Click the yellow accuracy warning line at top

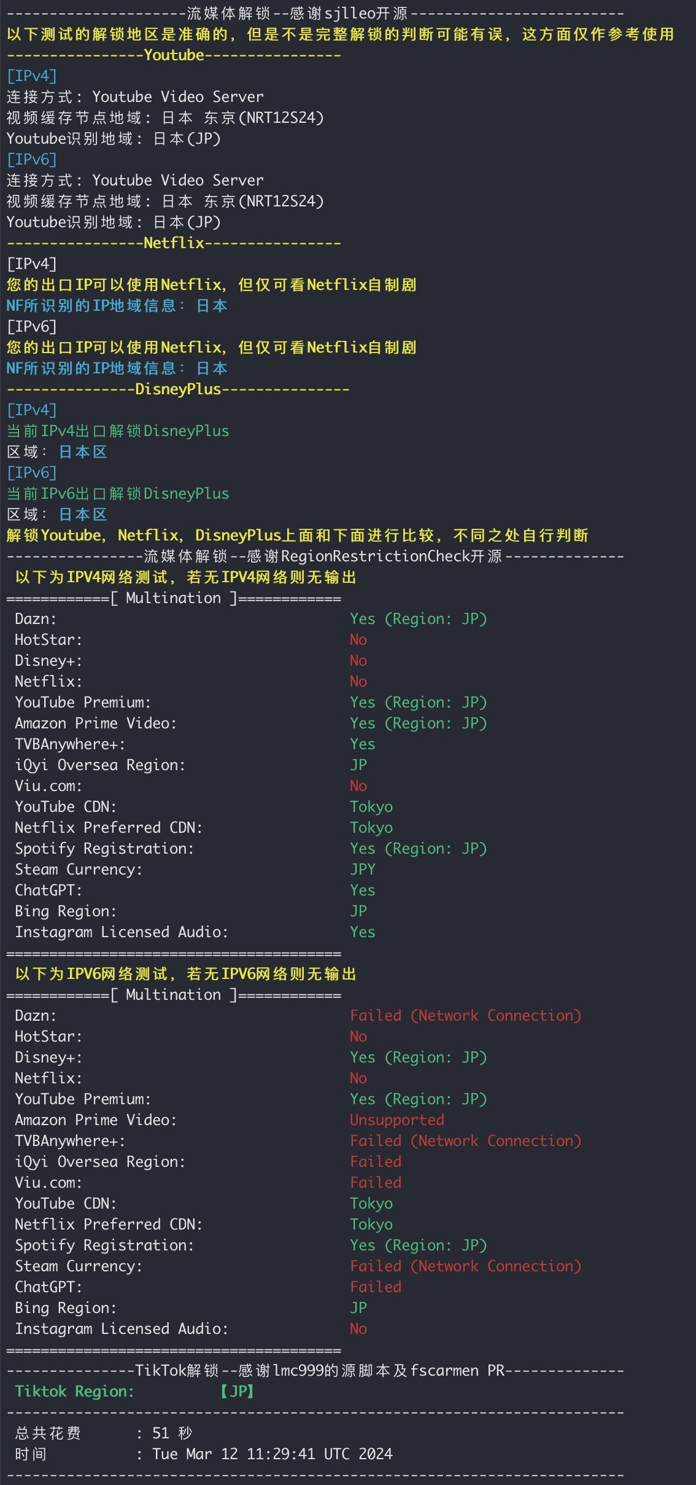340,34
